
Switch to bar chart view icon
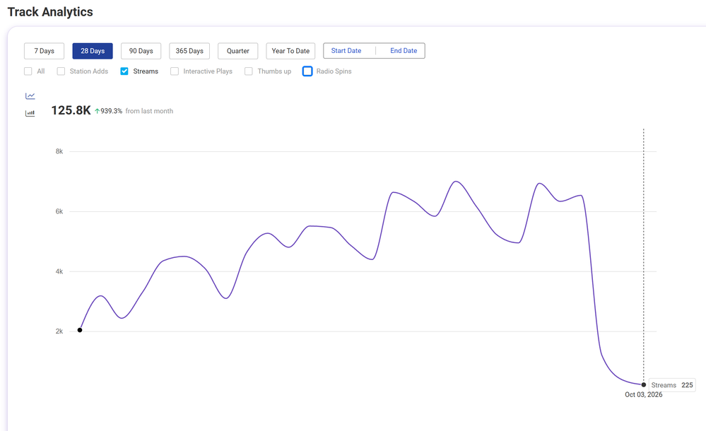(x=30, y=113)
